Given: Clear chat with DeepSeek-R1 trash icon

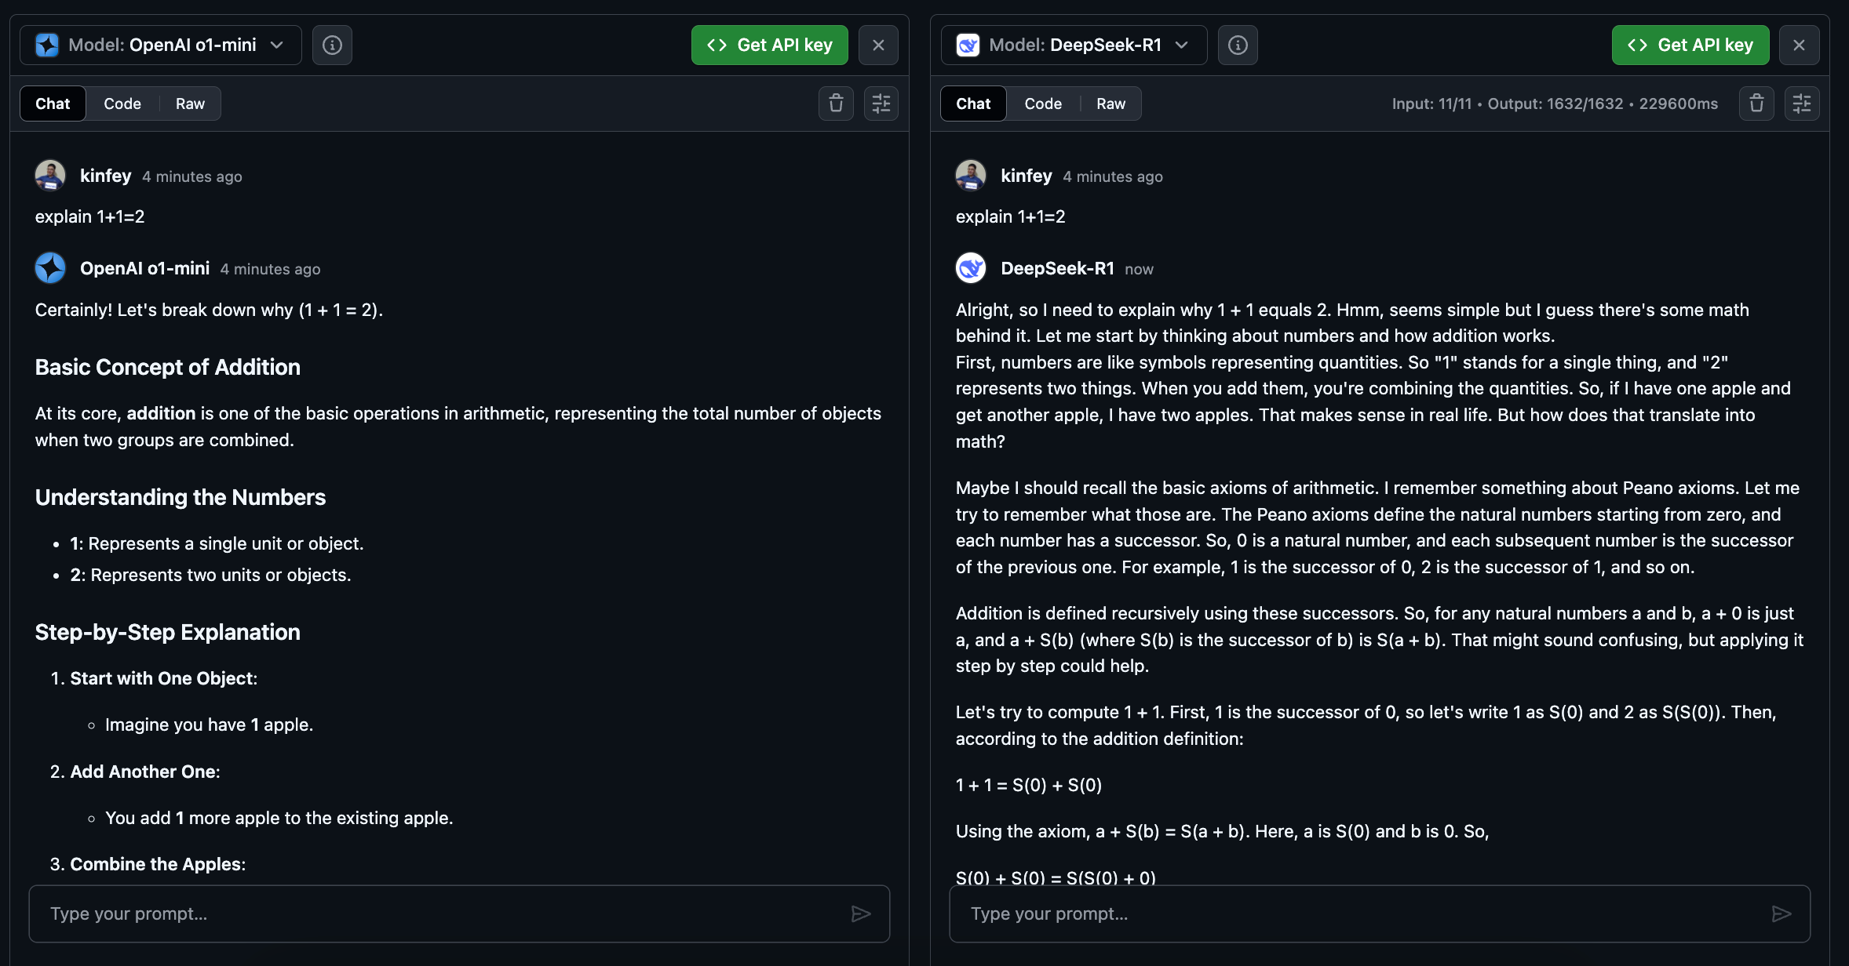Looking at the screenshot, I should pos(1756,103).
